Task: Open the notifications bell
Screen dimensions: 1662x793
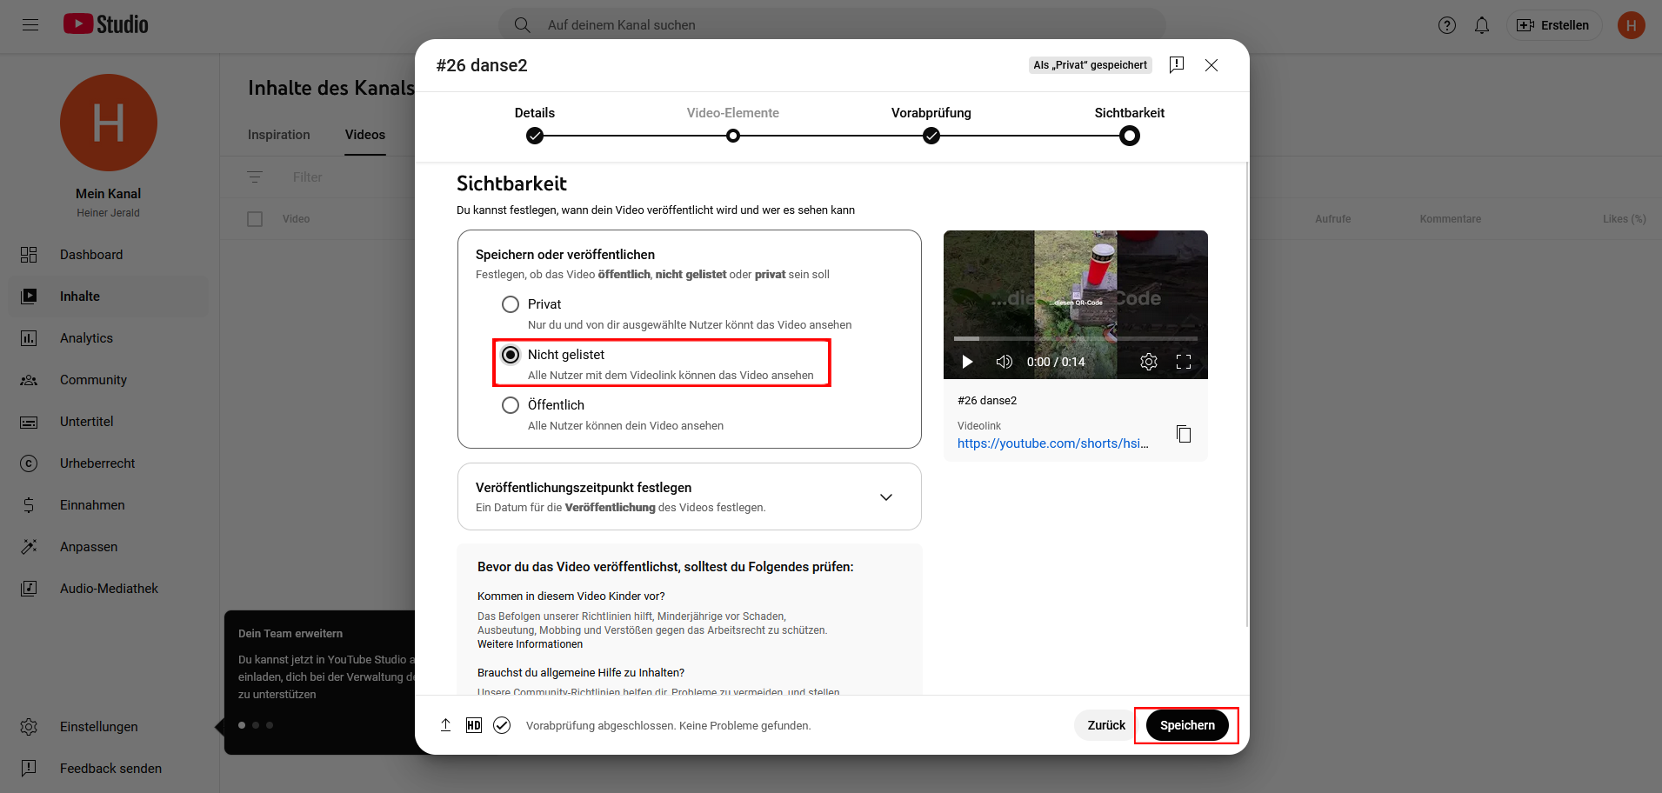Action: pyautogui.click(x=1481, y=25)
